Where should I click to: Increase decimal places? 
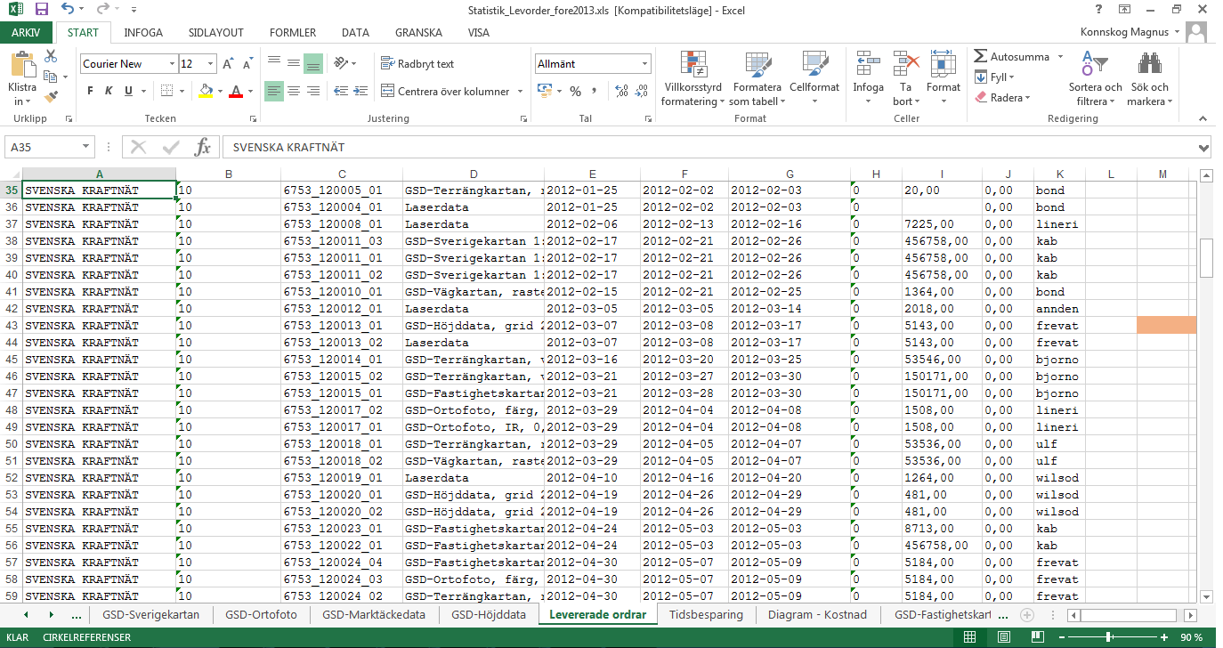[x=621, y=91]
